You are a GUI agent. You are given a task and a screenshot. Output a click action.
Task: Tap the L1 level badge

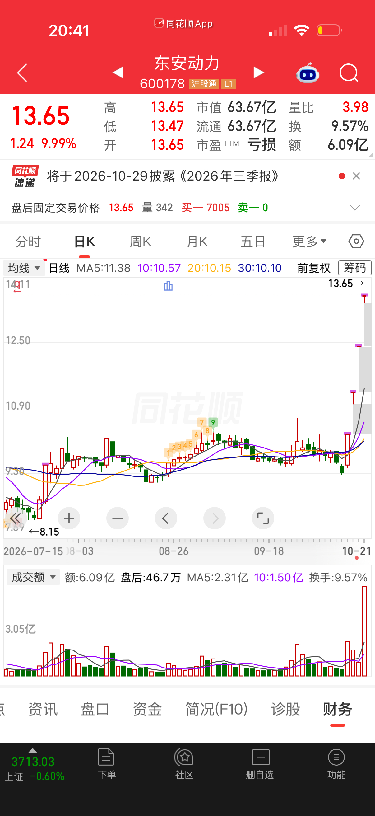[x=229, y=84]
